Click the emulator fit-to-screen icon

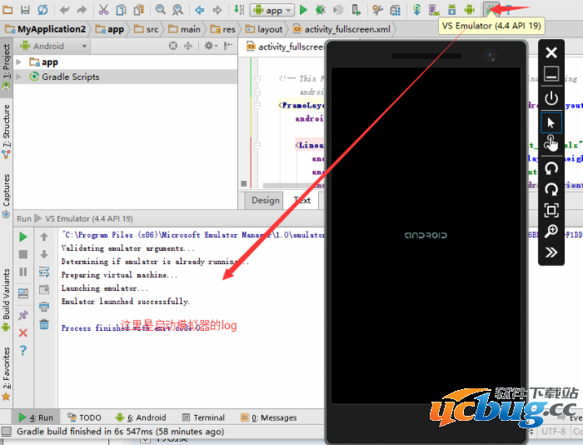point(551,210)
